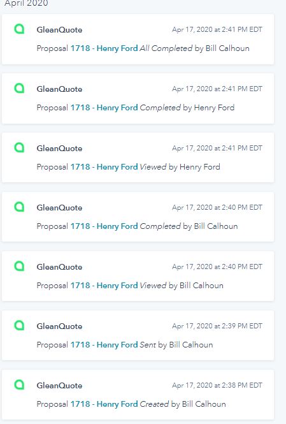Open the proposal link in the Created by Bill Calhoun entry
Viewport: 286px width, 424px height.
104,404
